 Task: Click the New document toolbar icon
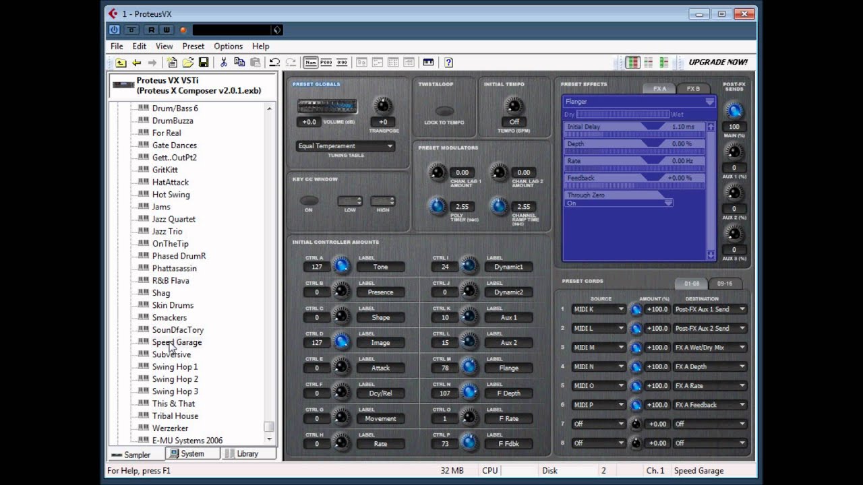pyautogui.click(x=173, y=63)
